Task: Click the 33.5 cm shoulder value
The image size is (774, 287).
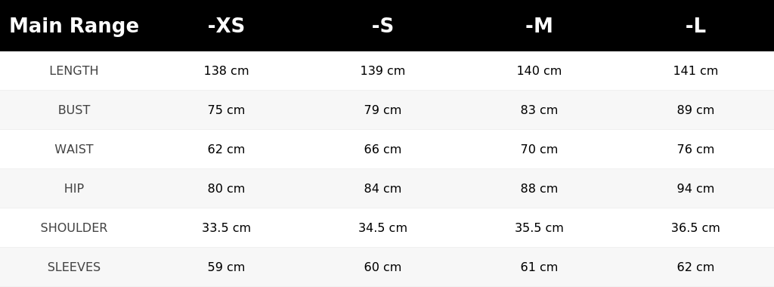Action: [x=226, y=228]
